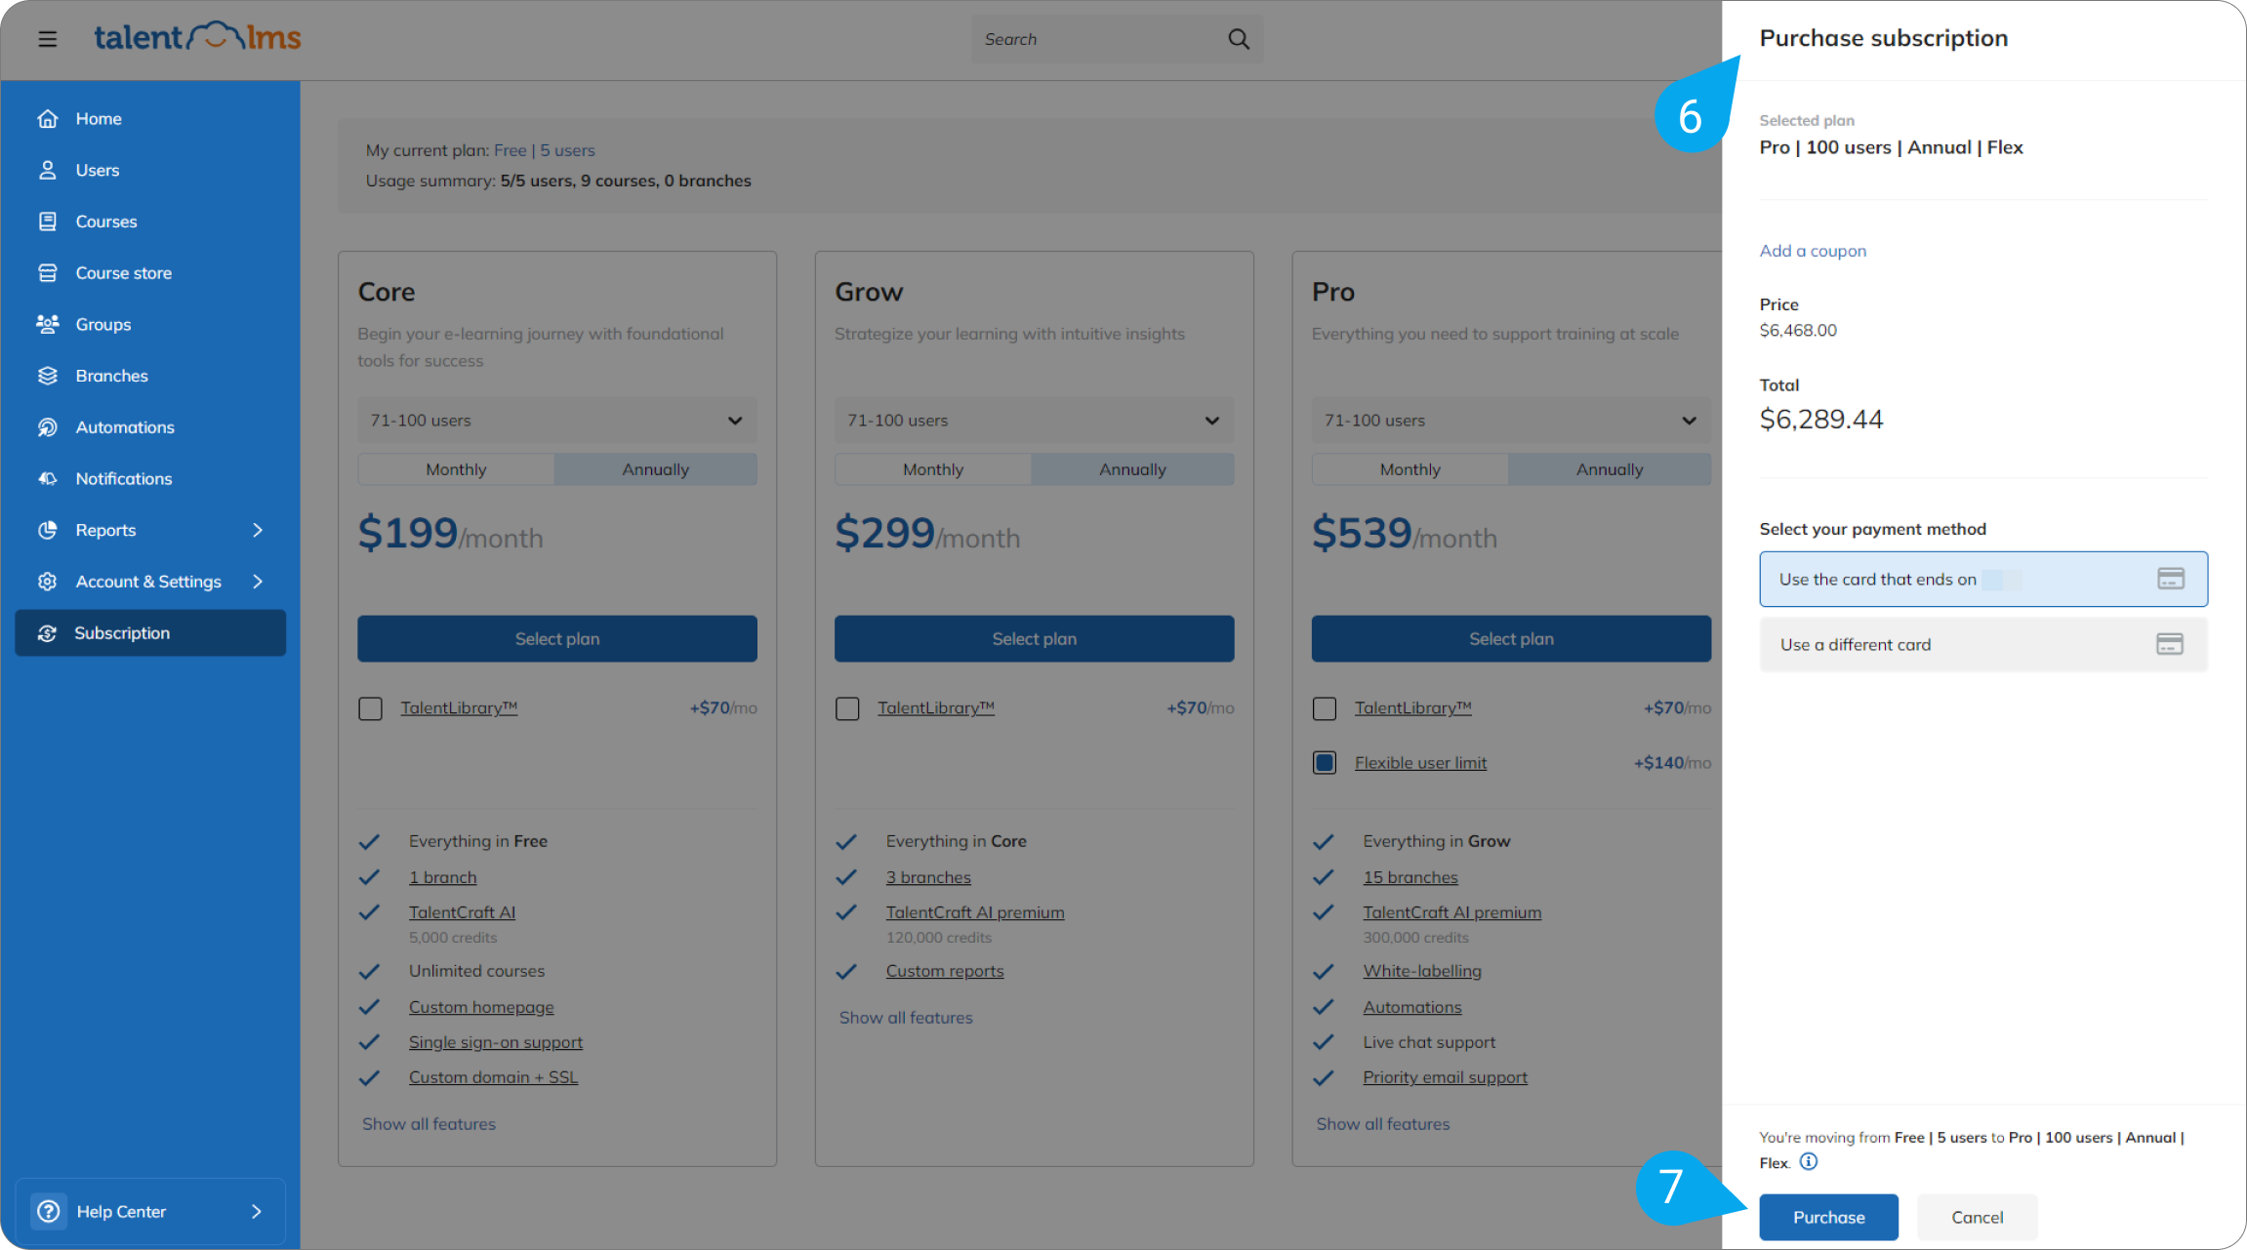Open Home in the sidebar
This screenshot has height=1250, width=2247.
(x=150, y=118)
